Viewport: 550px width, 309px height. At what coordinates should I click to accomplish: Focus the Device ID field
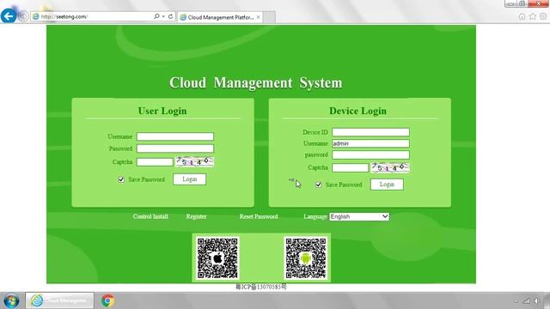(370, 132)
